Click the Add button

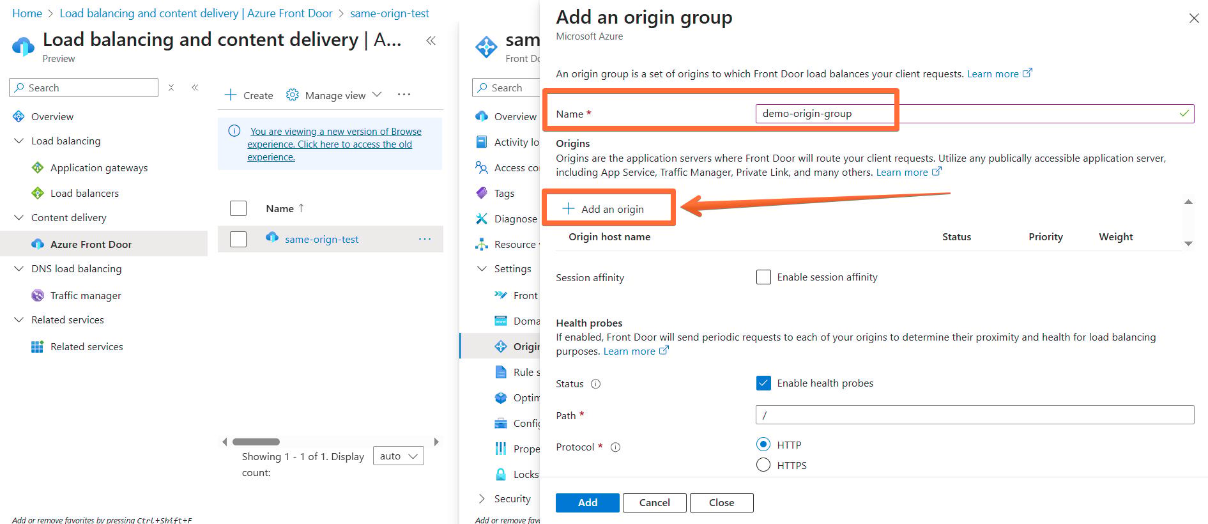(588, 503)
